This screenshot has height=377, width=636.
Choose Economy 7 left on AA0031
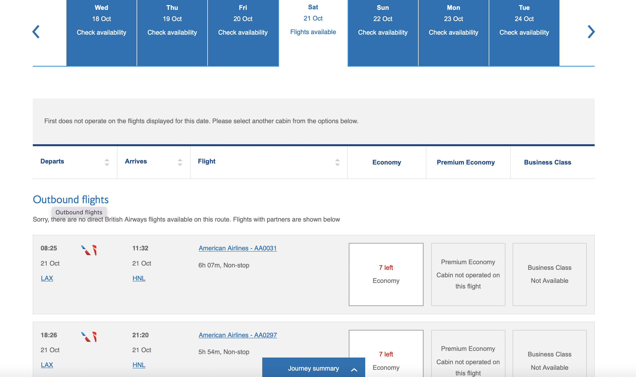pyautogui.click(x=386, y=274)
